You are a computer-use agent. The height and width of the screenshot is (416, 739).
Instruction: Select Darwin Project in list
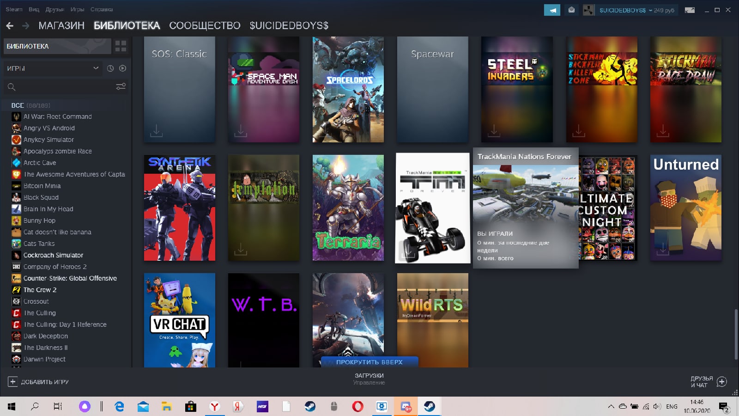pyautogui.click(x=44, y=359)
